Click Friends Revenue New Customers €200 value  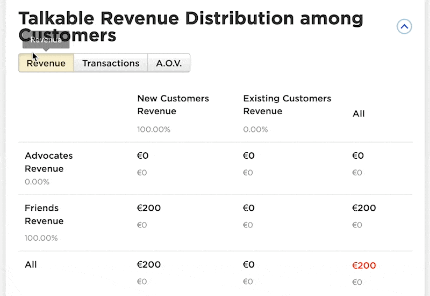149,208
